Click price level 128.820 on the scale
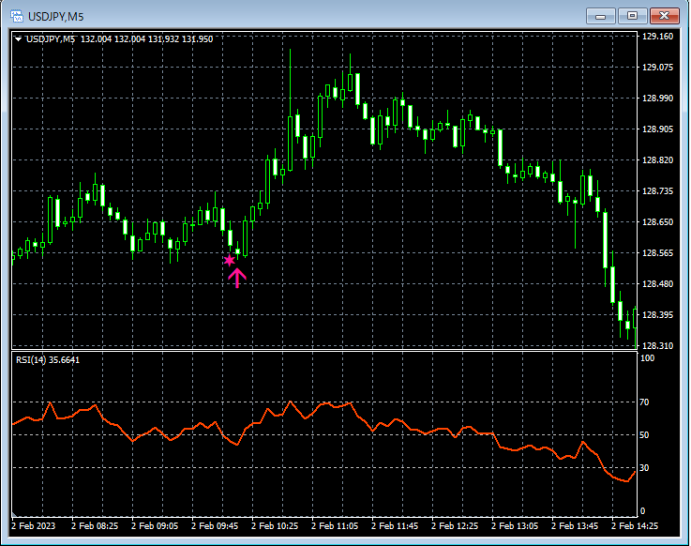 (x=657, y=160)
